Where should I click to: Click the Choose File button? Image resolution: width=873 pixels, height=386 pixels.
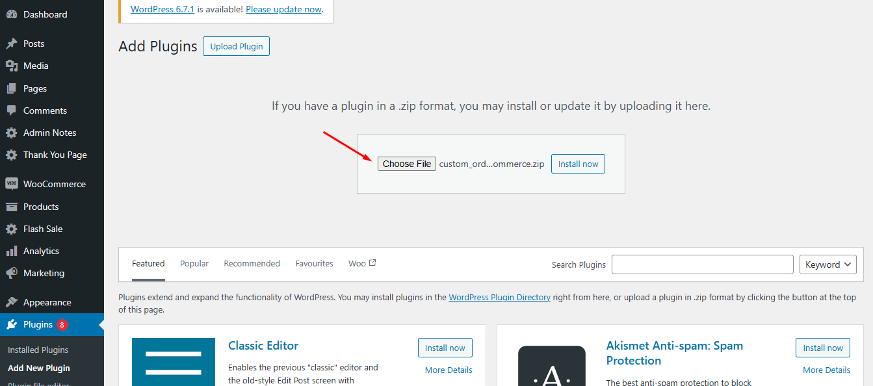click(407, 164)
